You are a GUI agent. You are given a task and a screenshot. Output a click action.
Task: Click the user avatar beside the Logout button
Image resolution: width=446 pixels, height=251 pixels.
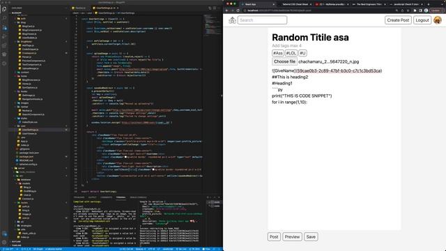pyautogui.click(x=438, y=20)
